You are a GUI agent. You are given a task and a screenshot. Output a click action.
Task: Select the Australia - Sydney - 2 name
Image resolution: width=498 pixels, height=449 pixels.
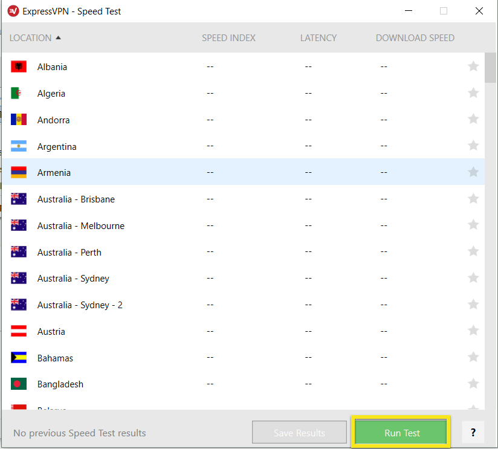80,305
